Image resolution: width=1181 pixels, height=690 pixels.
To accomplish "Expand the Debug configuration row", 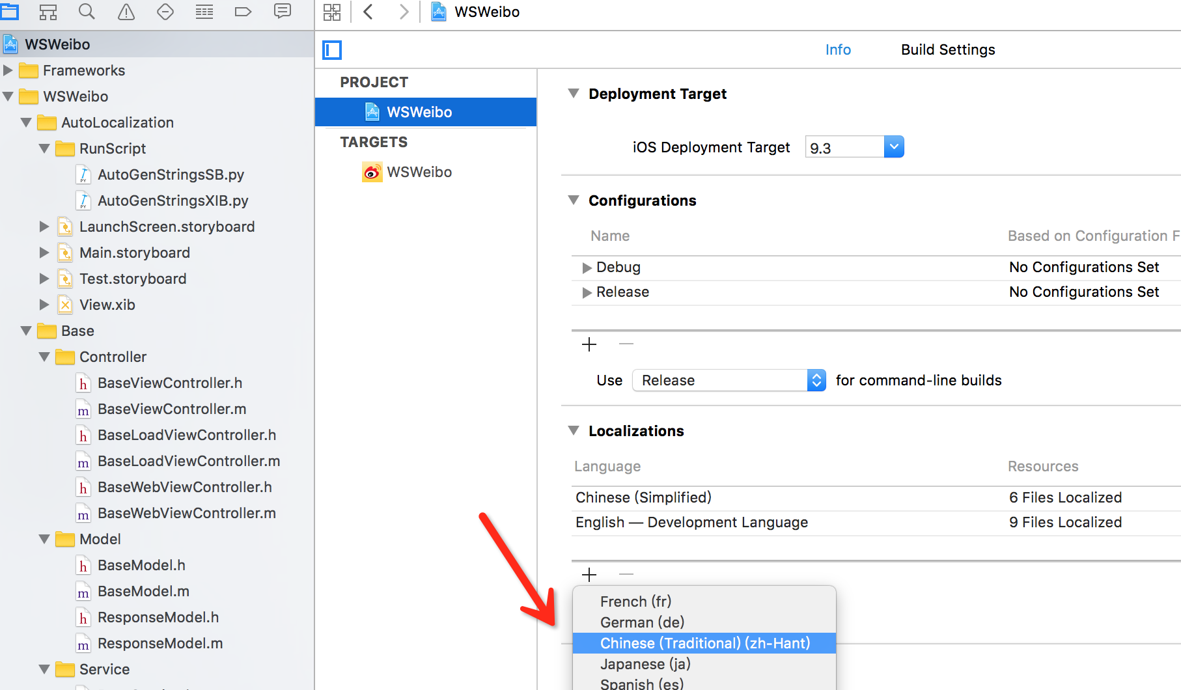I will [x=587, y=268].
